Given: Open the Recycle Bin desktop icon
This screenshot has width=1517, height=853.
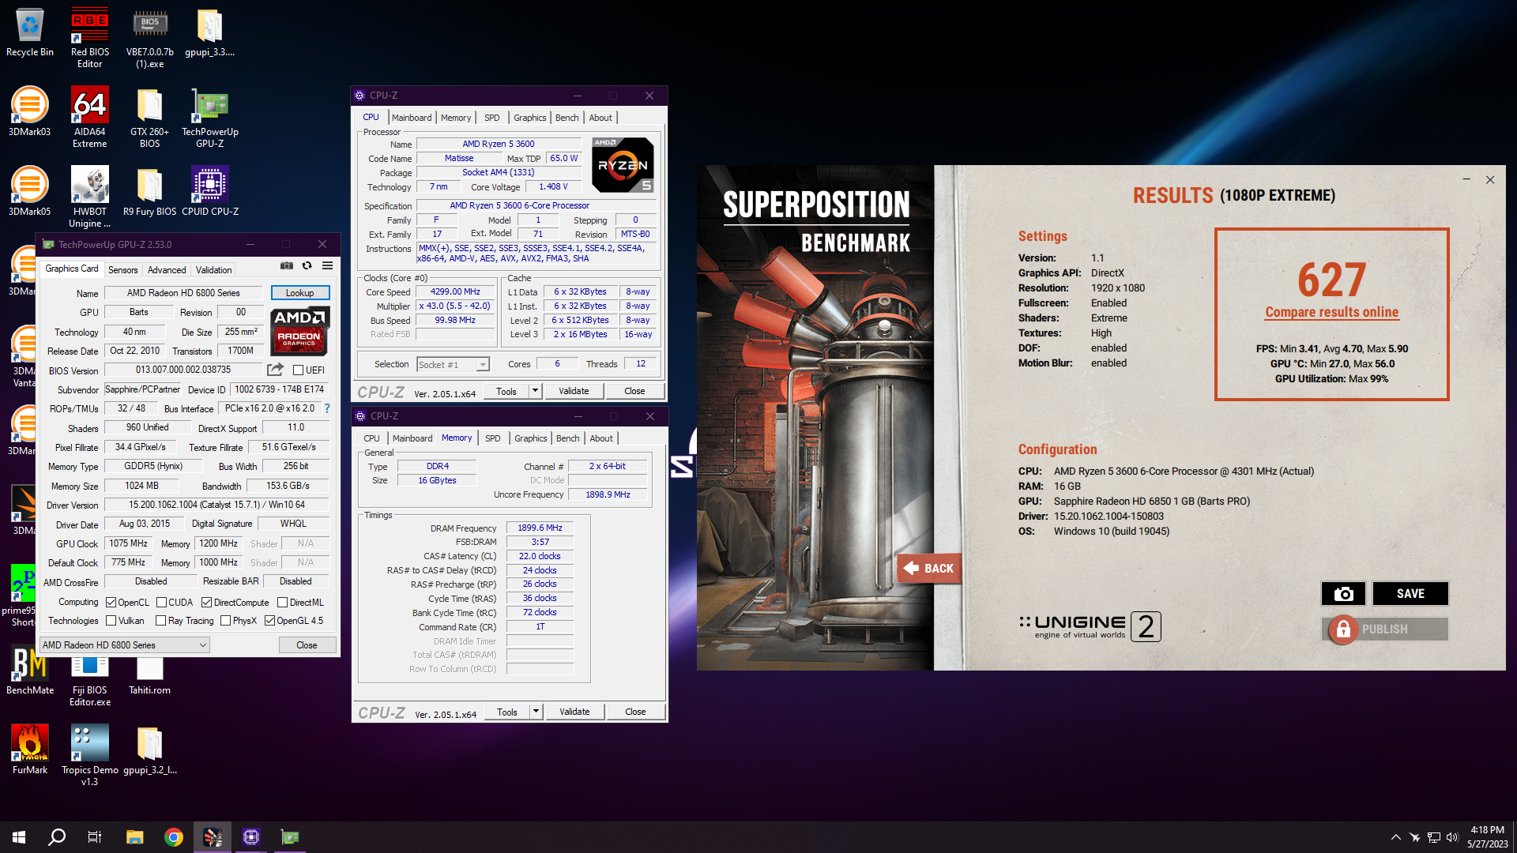Looking at the screenshot, I should [x=30, y=33].
